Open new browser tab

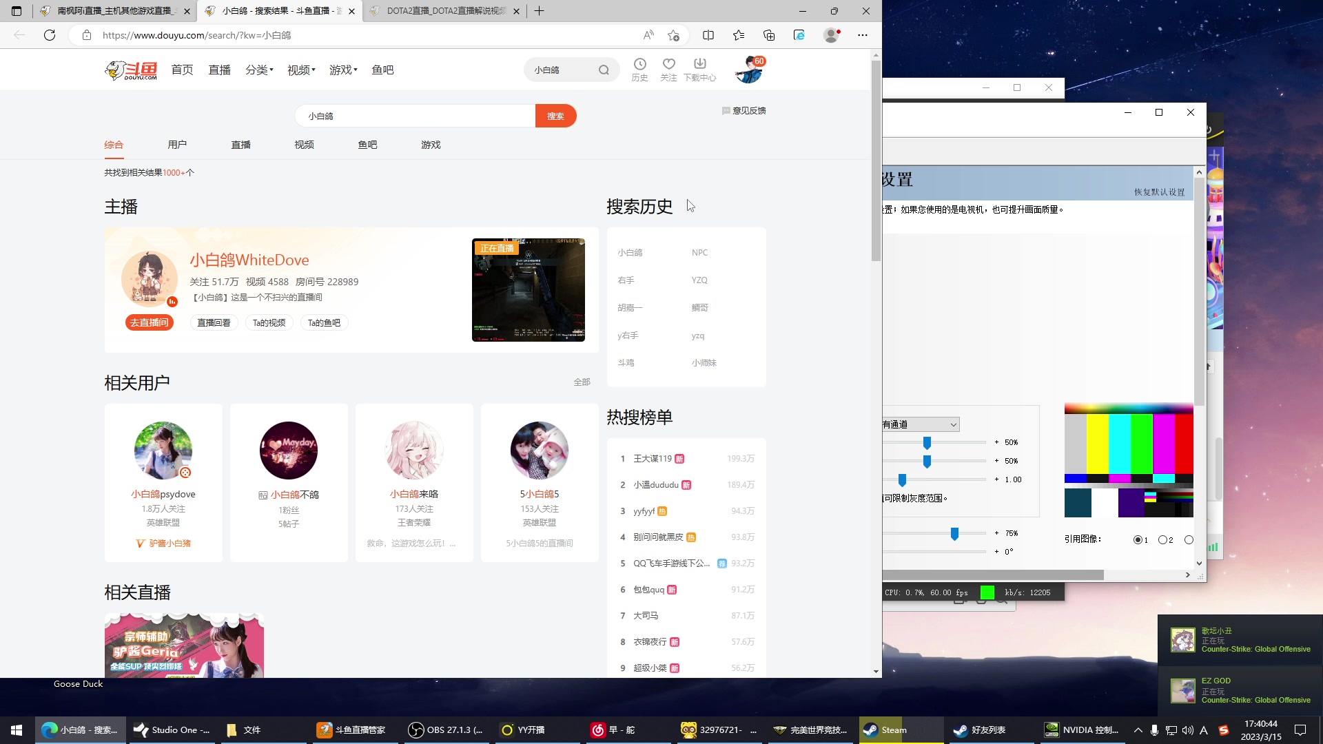540,11
